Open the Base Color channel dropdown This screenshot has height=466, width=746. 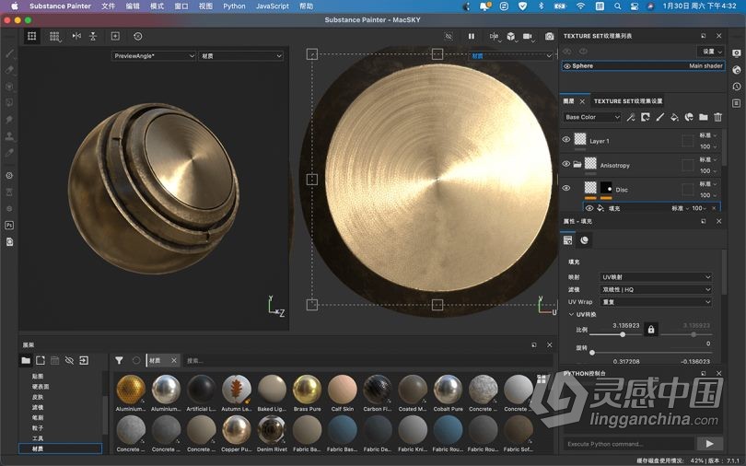[592, 117]
